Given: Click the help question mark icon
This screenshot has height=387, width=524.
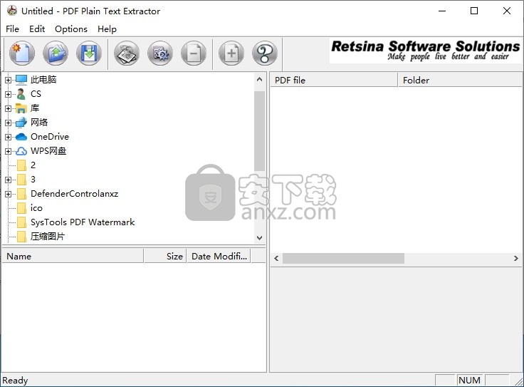Looking at the screenshot, I should click(265, 53).
